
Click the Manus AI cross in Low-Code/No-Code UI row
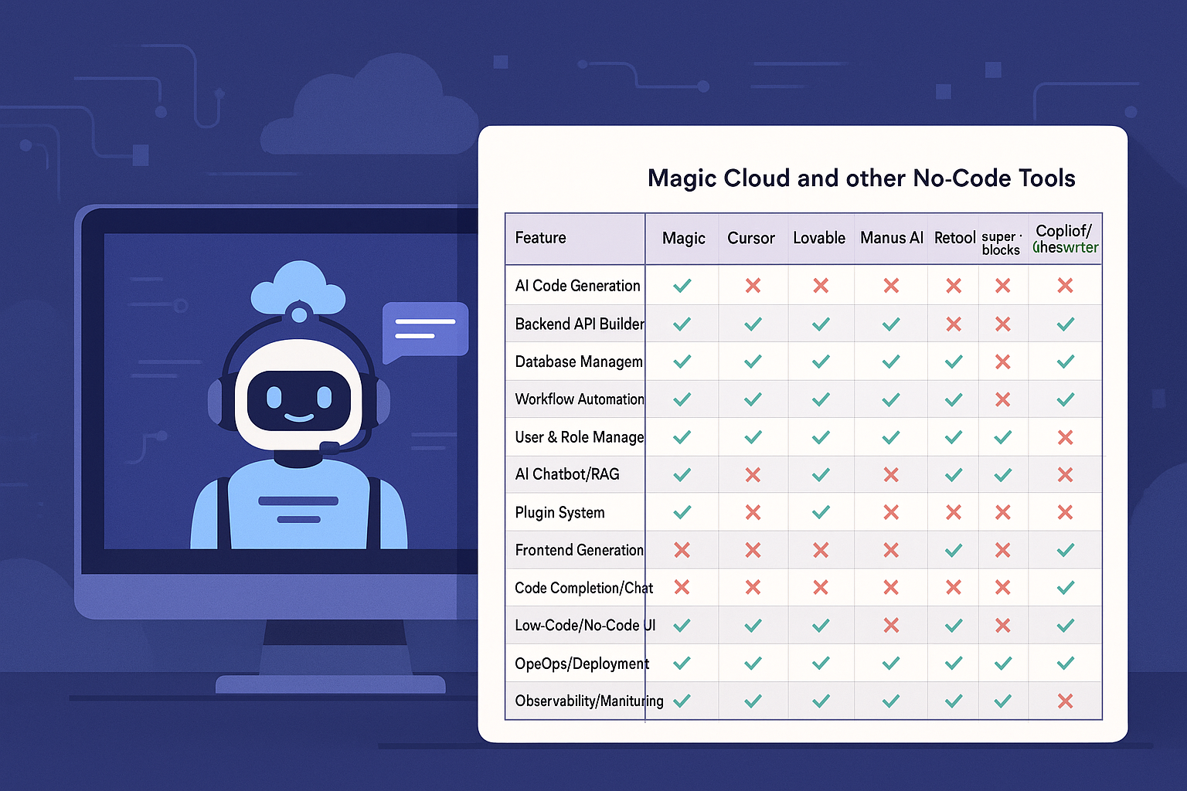tap(891, 626)
